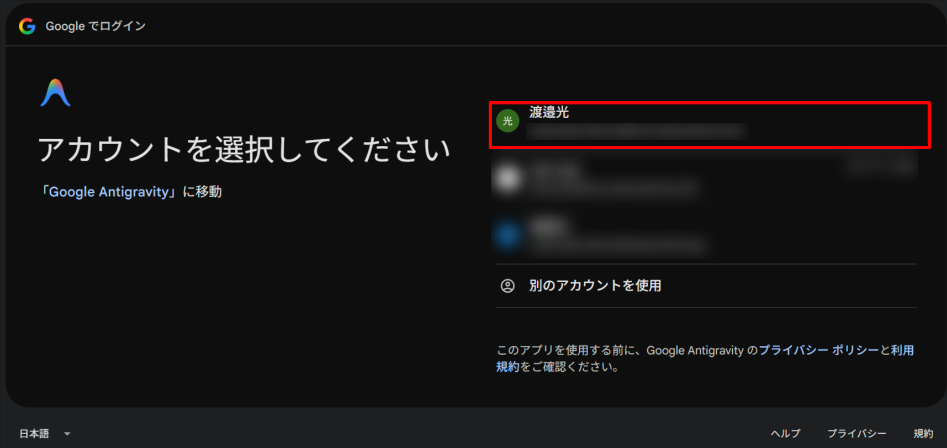Select the blurred account with blue avatar
The height and width of the screenshot is (448, 947).
point(706,236)
